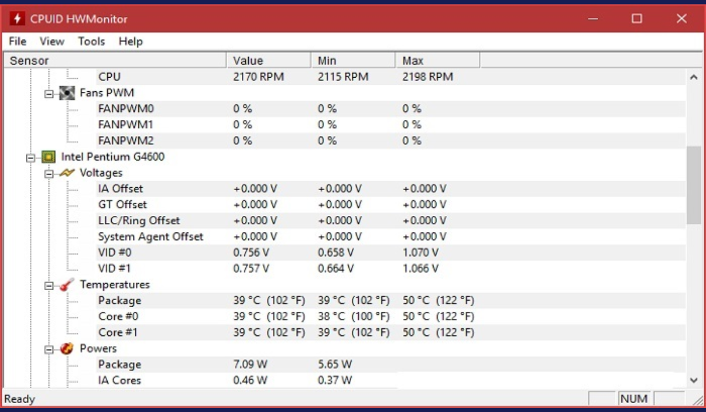Screen dimensions: 706x412
Task: Open the Tools menu
Action: [x=91, y=41]
